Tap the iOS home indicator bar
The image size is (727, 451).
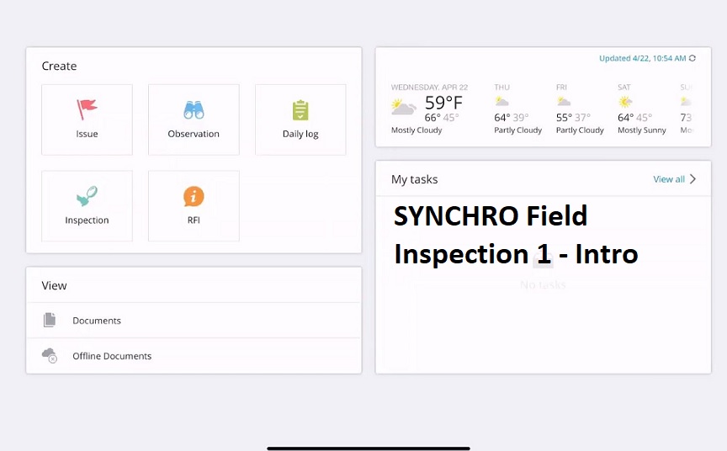(x=369, y=448)
